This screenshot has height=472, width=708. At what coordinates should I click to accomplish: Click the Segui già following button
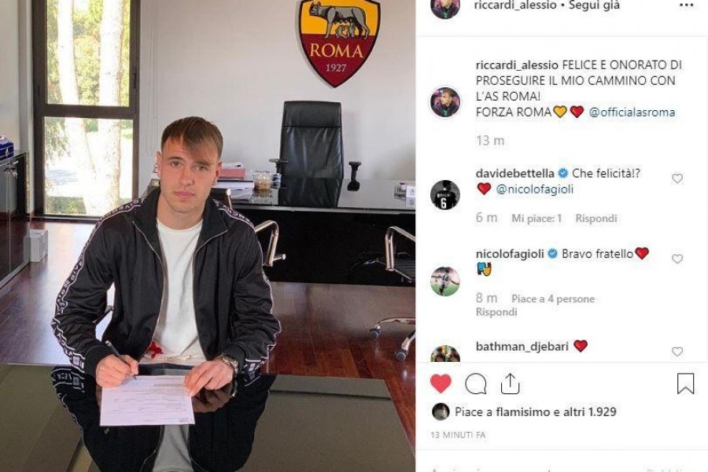coord(594,6)
